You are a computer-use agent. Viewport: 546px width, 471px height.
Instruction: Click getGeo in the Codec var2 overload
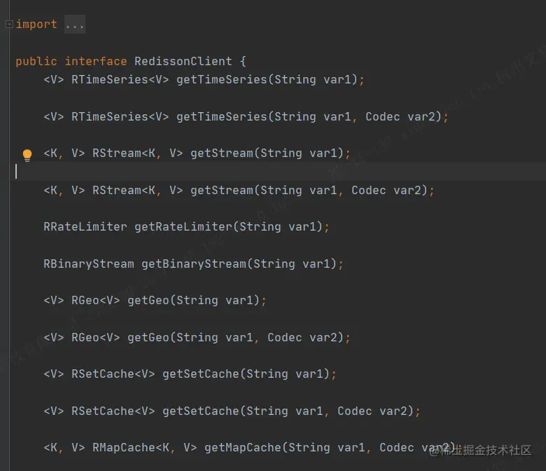point(148,337)
